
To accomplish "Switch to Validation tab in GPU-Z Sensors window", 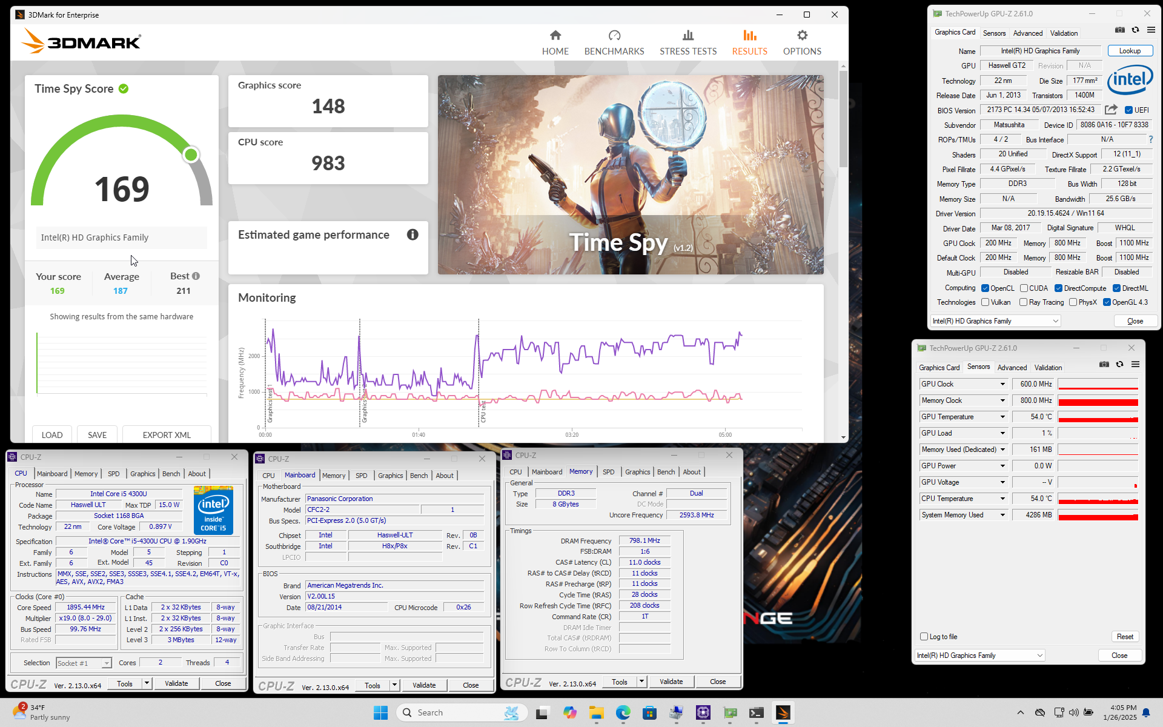I will coord(1048,368).
